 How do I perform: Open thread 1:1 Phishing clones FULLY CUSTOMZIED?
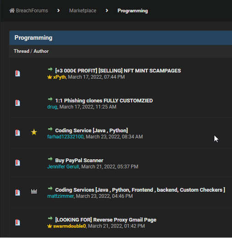(x=104, y=101)
